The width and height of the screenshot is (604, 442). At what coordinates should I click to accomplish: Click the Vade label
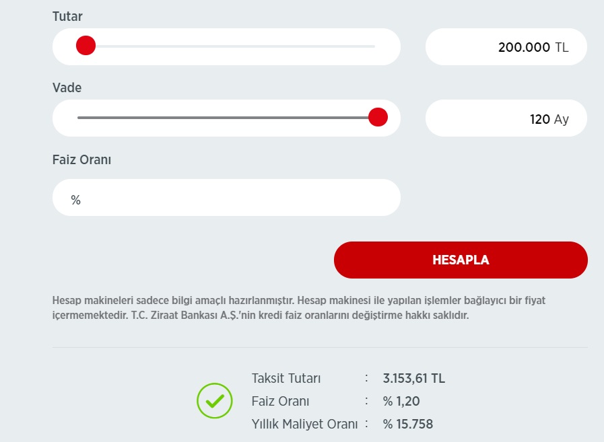pyautogui.click(x=67, y=87)
